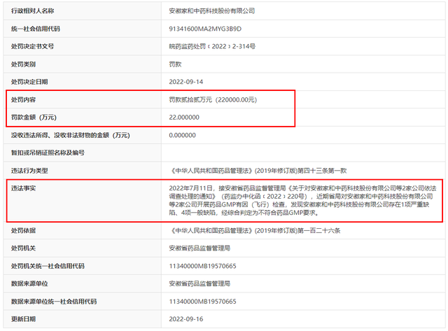
Task: Click the label 统一社会信用代码
Action: (36, 29)
